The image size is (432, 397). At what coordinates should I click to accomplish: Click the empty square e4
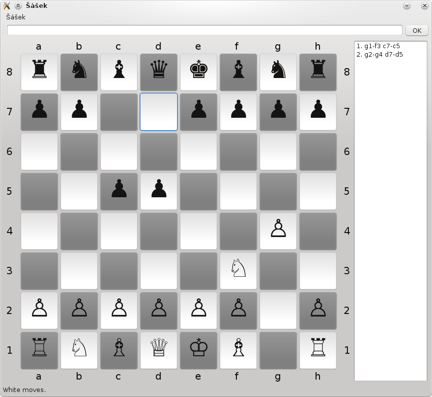point(199,231)
